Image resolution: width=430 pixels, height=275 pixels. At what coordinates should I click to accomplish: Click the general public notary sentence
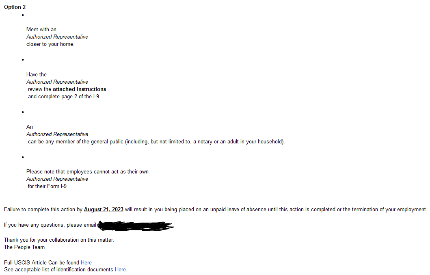pos(156,142)
